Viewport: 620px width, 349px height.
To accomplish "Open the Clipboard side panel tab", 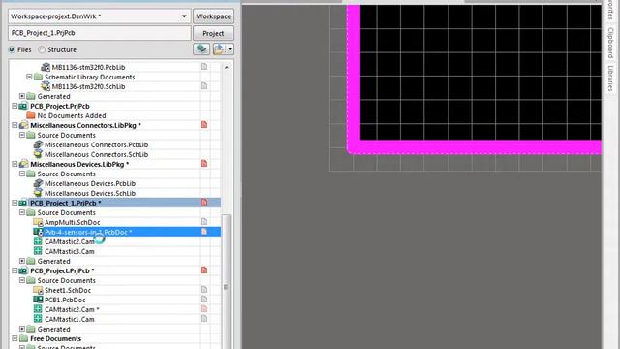I will click(x=611, y=43).
